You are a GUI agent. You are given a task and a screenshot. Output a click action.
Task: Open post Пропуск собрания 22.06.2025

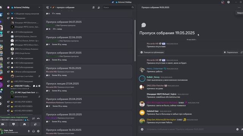pyautogui.click(x=88, y=41)
